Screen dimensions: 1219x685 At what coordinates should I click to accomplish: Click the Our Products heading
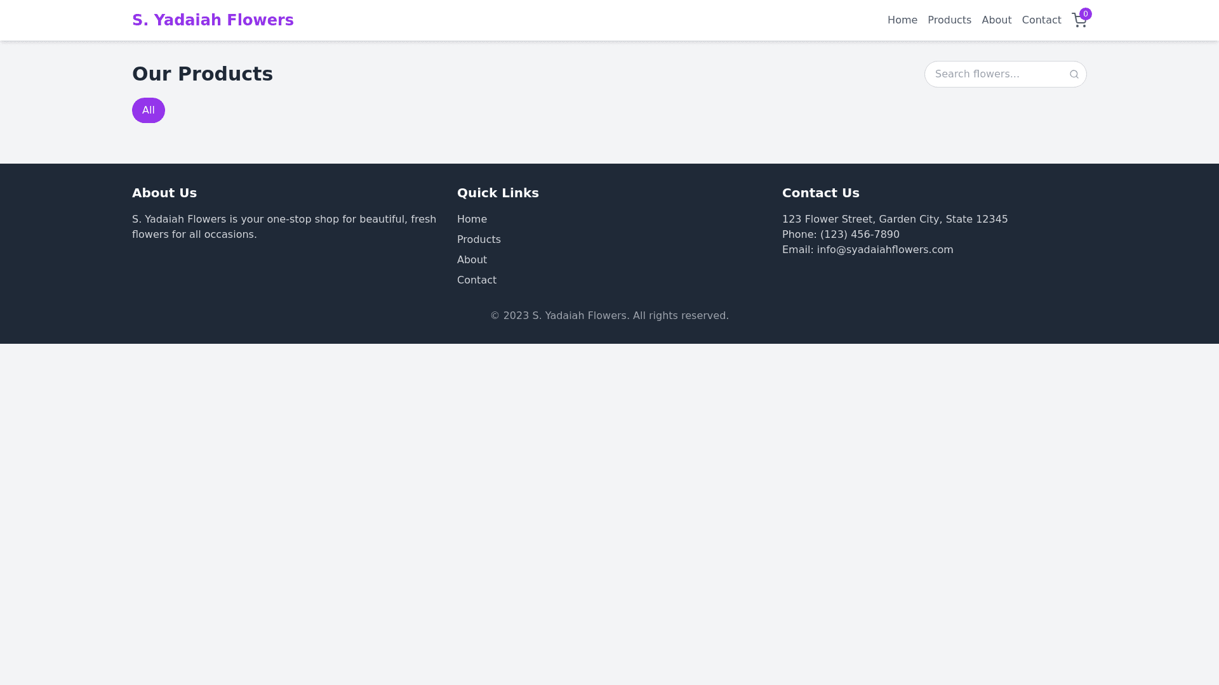[x=202, y=74]
